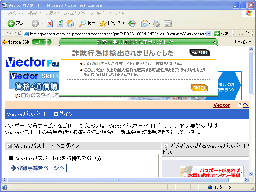256x192 pixels.
Task: Click Norton computer monitor status icon
Action: click(x=37, y=42)
